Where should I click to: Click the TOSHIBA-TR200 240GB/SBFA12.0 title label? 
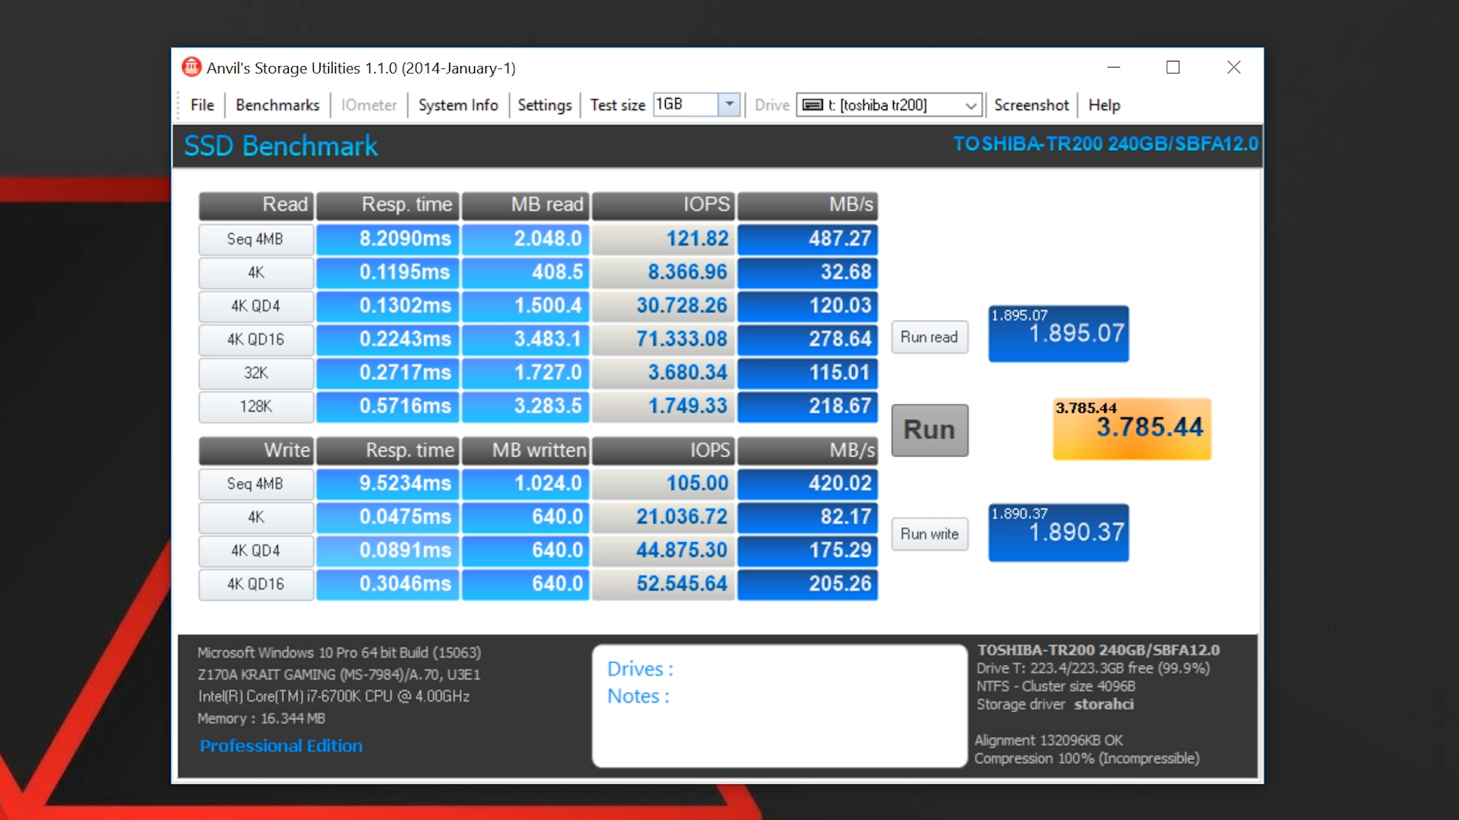[x=1106, y=143]
